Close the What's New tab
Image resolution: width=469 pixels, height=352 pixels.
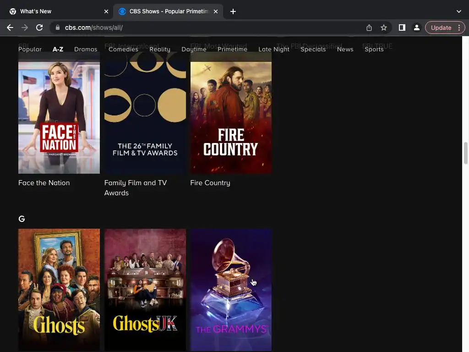[x=106, y=11]
